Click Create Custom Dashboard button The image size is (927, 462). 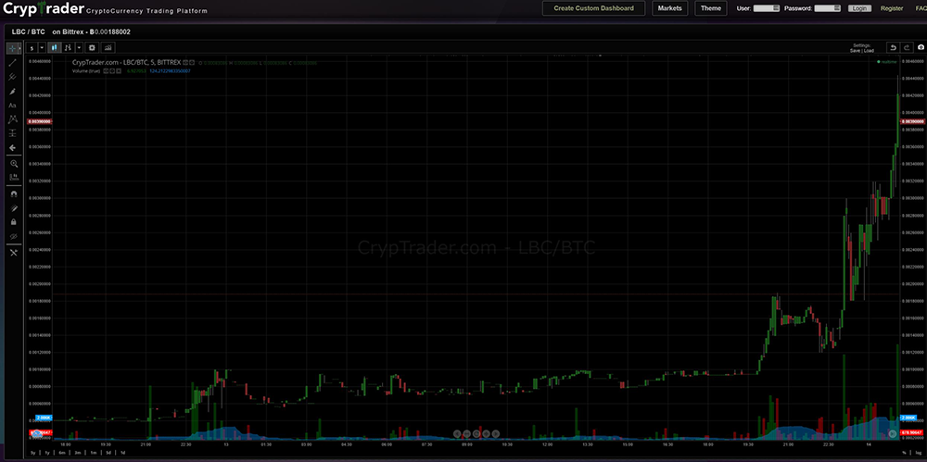point(593,8)
